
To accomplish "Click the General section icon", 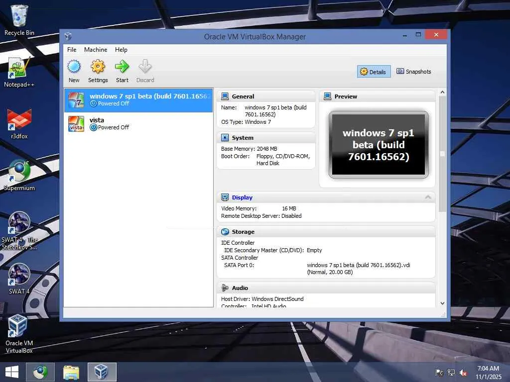I will click(225, 96).
